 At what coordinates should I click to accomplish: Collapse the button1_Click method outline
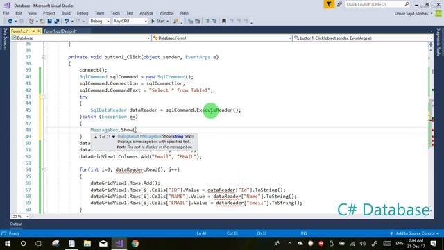43,57
